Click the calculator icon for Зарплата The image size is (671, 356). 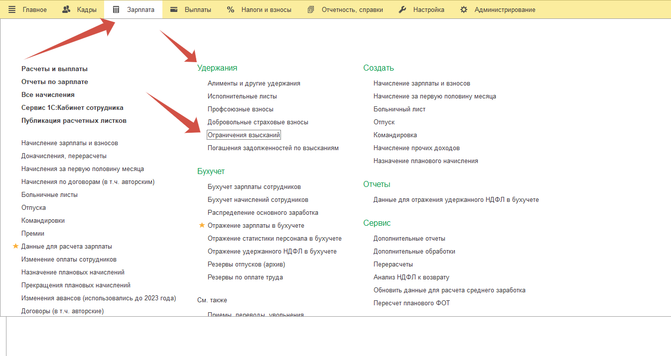pyautogui.click(x=116, y=9)
